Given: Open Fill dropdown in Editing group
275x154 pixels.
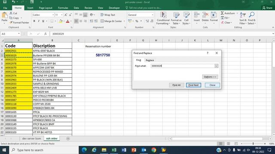Looking at the screenshot, I should (225, 18).
